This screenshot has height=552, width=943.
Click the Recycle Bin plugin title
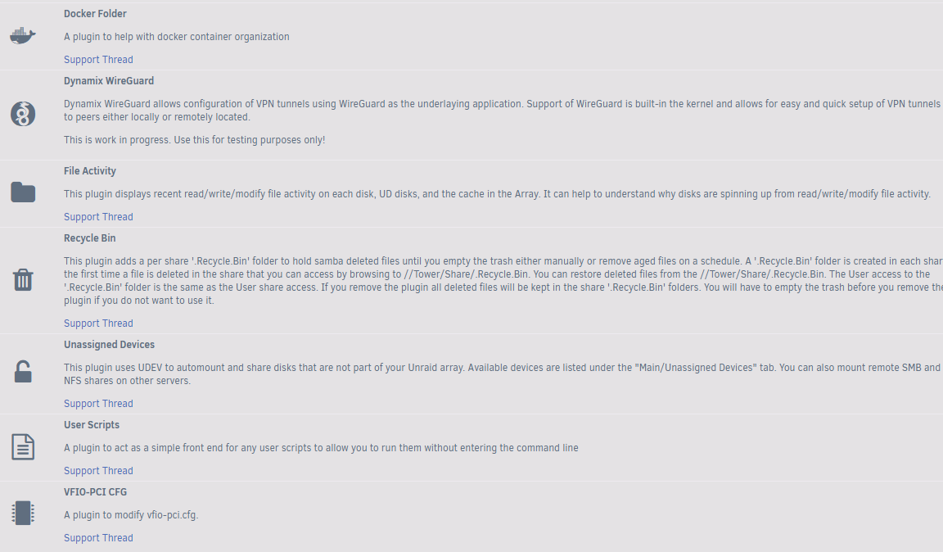(x=90, y=238)
